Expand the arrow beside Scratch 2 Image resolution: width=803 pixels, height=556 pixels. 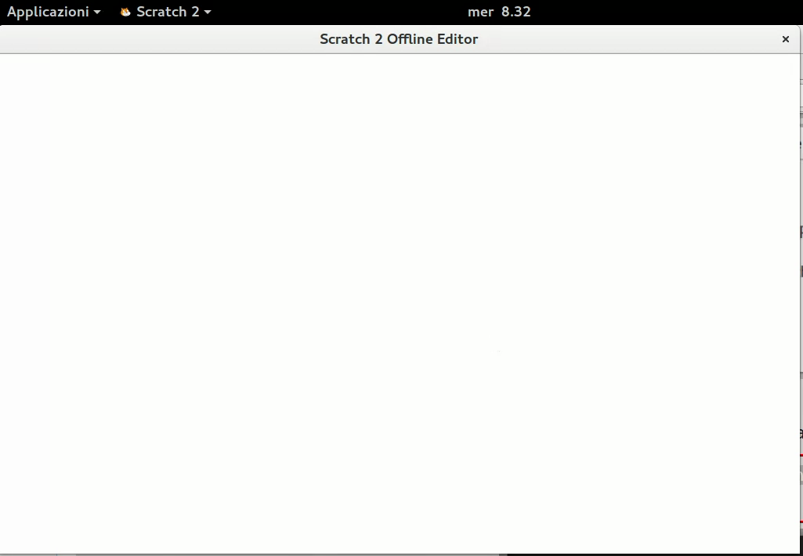(x=208, y=13)
